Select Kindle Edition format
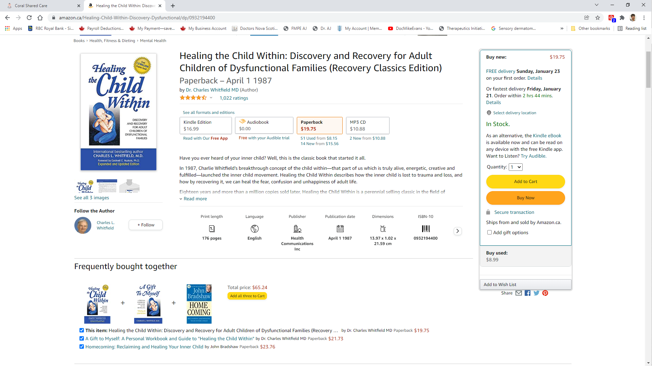Image resolution: width=652 pixels, height=366 pixels. pos(205,125)
